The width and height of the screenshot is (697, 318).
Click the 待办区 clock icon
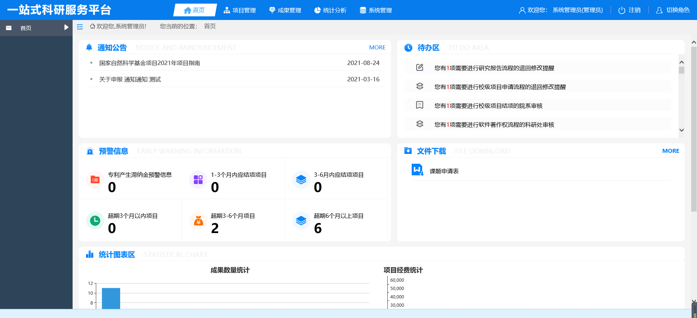point(408,48)
